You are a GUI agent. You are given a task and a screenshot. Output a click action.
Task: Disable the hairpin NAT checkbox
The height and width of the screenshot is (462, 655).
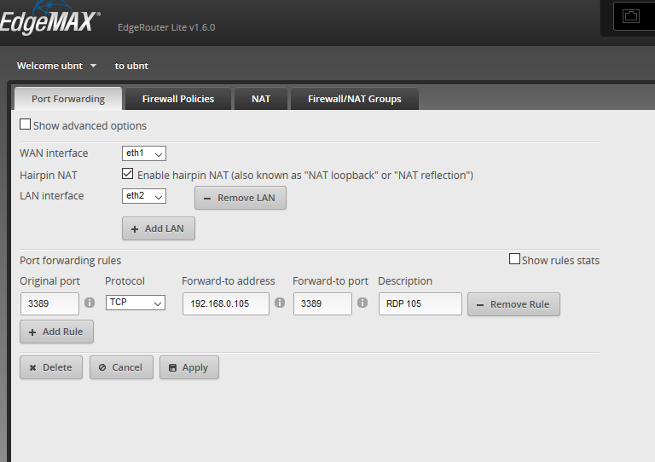tap(127, 174)
